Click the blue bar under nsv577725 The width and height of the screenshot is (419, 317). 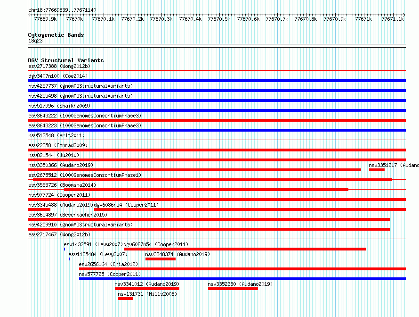pos(242,279)
